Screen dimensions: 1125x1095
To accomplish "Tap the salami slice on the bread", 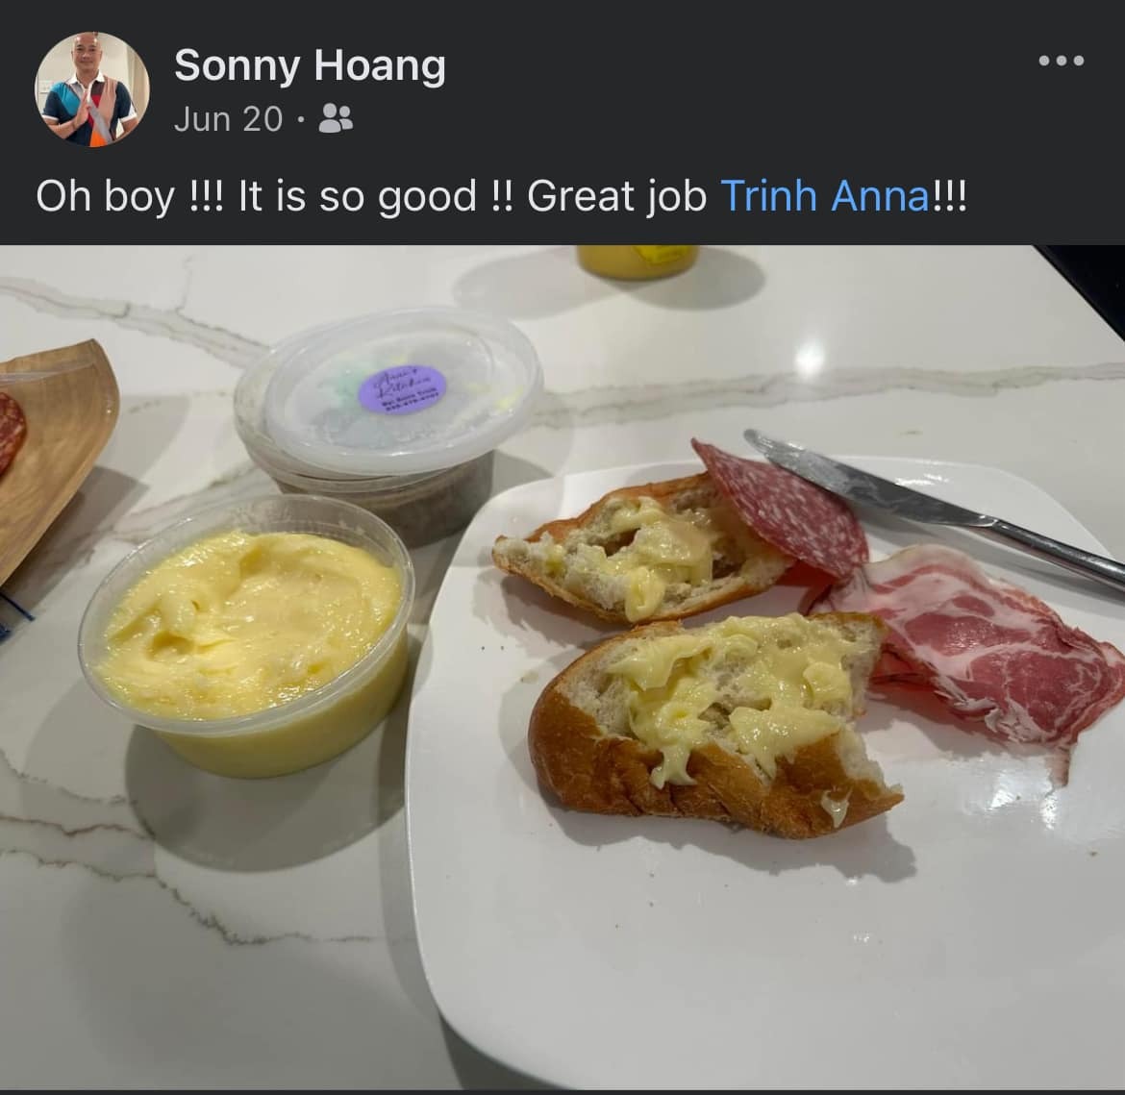I will pyautogui.click(x=782, y=508).
